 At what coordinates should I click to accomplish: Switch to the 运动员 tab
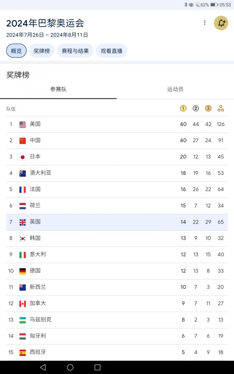(175, 89)
